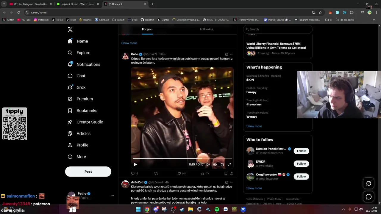Open Kuba's profile avatar

coord(125,56)
